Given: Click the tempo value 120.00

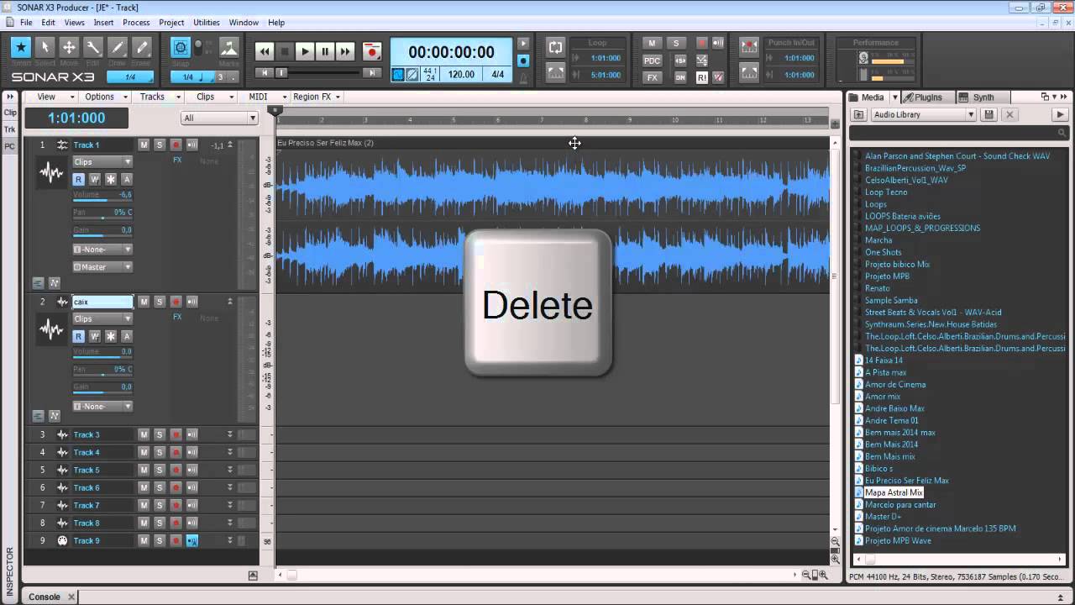Looking at the screenshot, I should 461,74.
